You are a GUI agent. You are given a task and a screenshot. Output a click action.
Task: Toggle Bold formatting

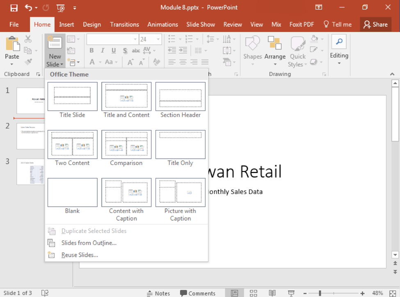(x=91, y=50)
